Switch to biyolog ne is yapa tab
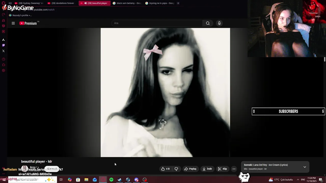This screenshot has width=326, height=183. (160, 3)
